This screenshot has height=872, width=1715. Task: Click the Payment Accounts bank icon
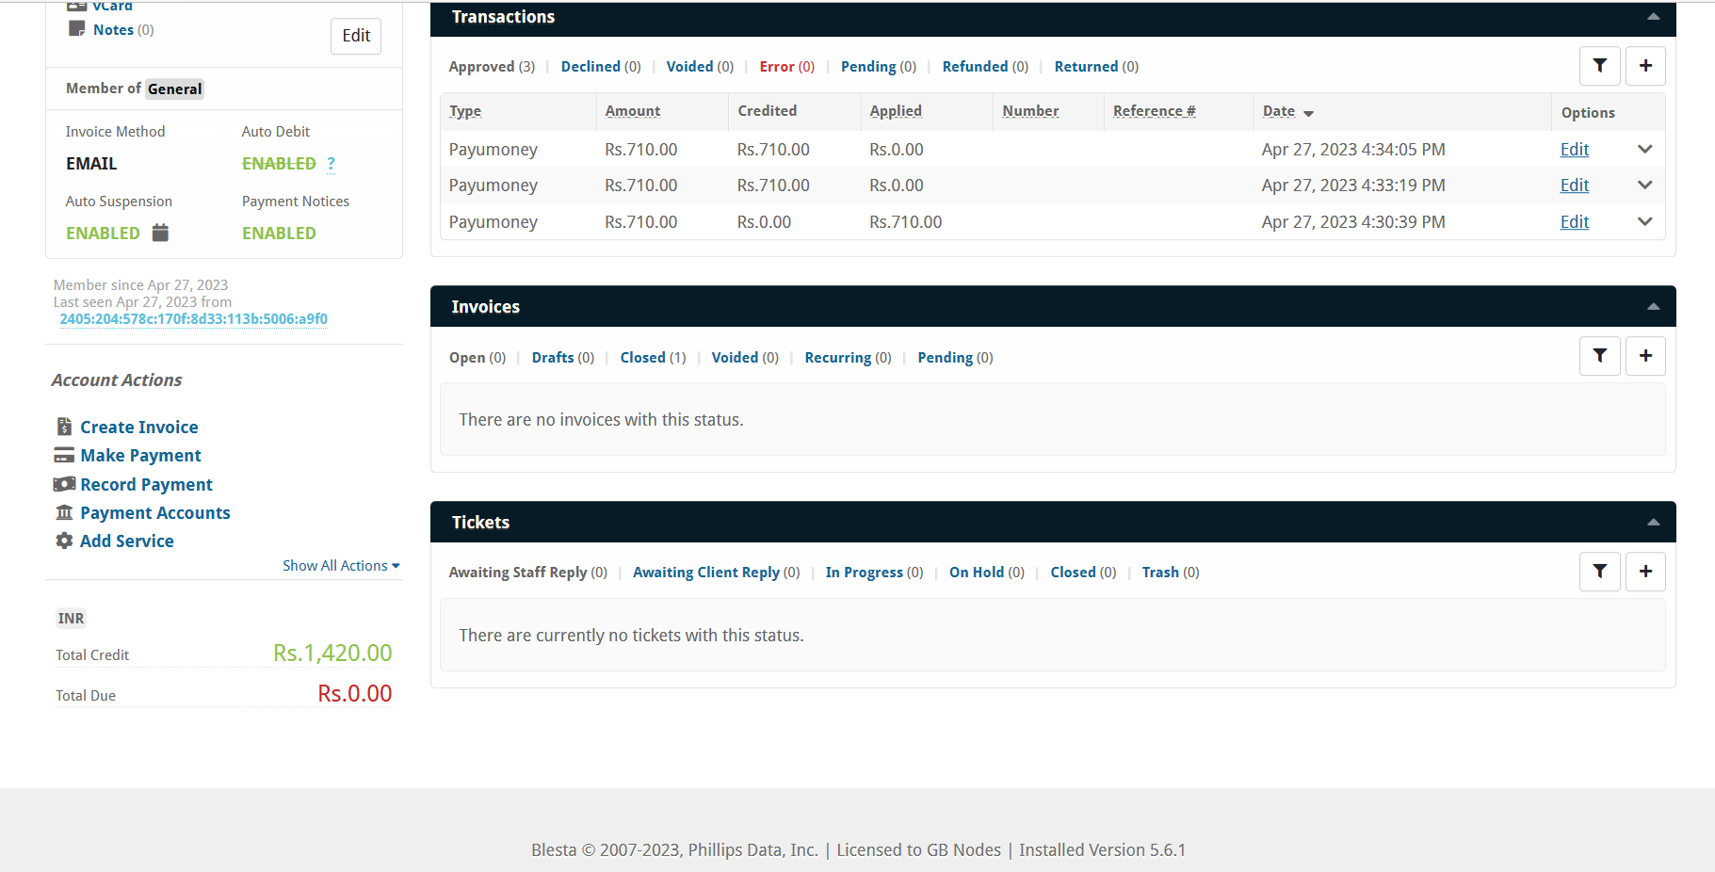tap(64, 512)
